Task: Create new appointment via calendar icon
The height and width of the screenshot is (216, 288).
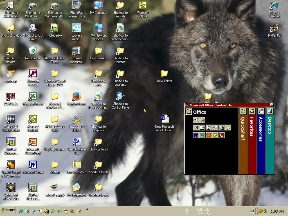Action: (x=202, y=127)
